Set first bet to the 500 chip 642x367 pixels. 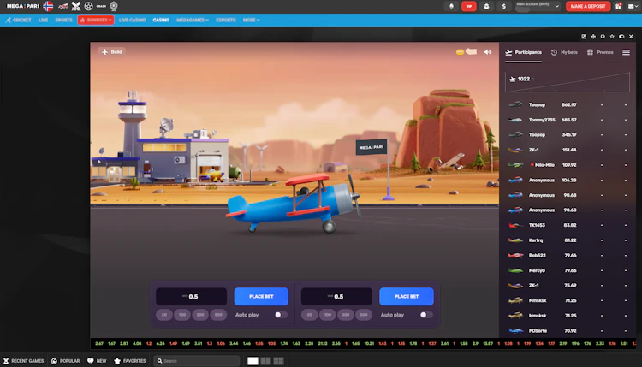point(218,315)
